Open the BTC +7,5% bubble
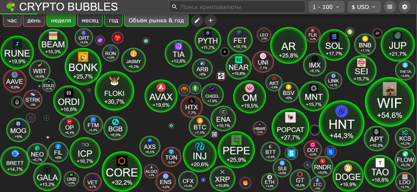417x192 pixels. 200,127
